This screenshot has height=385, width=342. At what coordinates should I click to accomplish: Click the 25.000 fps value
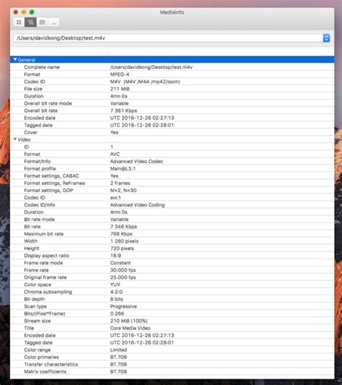tap(123, 277)
